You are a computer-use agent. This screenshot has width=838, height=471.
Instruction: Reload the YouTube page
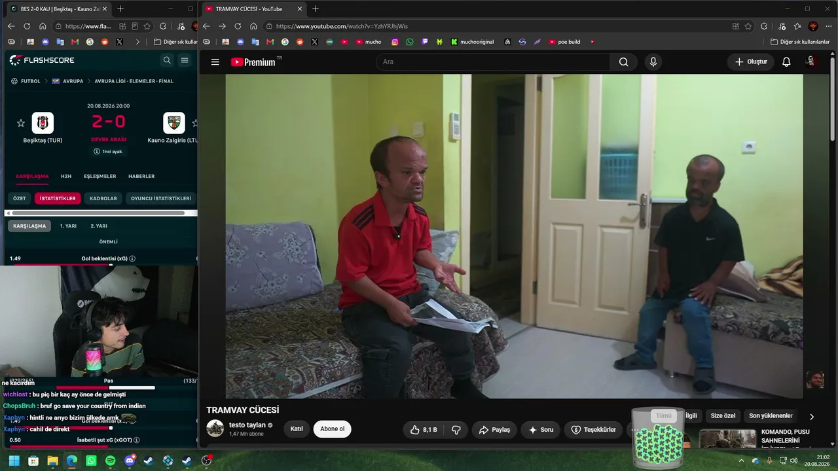click(238, 26)
